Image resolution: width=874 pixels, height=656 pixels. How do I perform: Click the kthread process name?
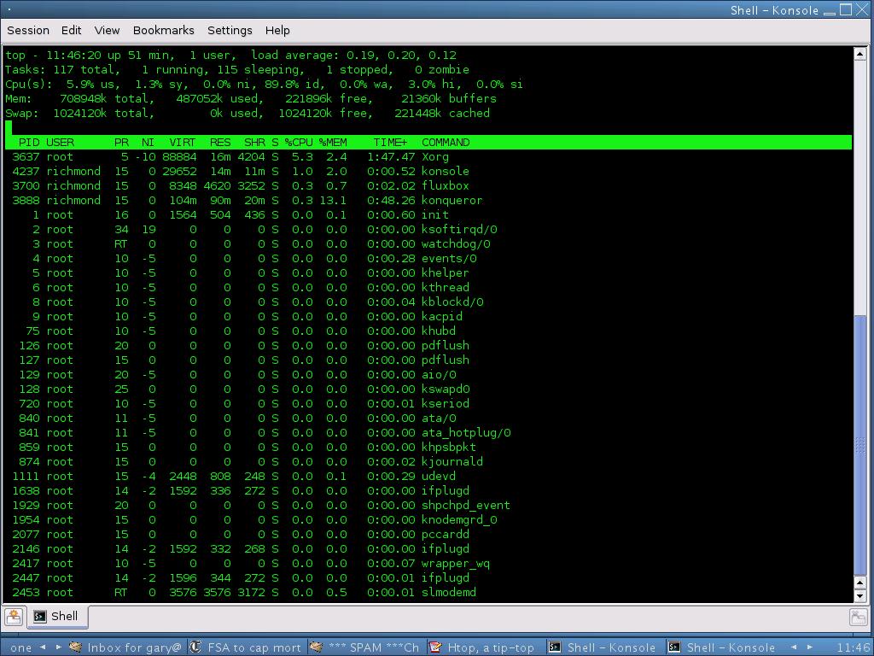click(445, 287)
